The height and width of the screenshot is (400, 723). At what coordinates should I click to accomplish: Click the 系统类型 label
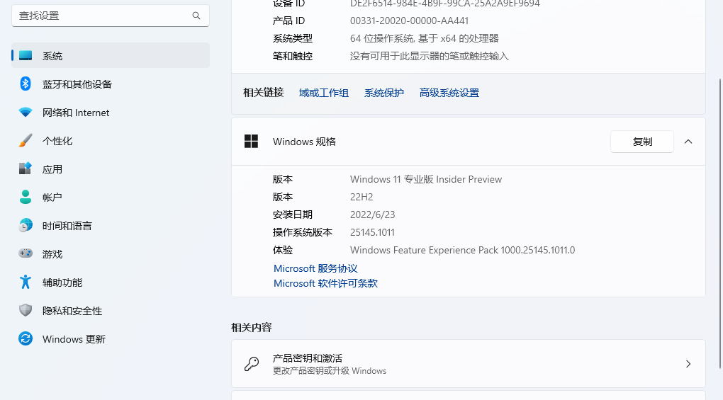coord(292,38)
